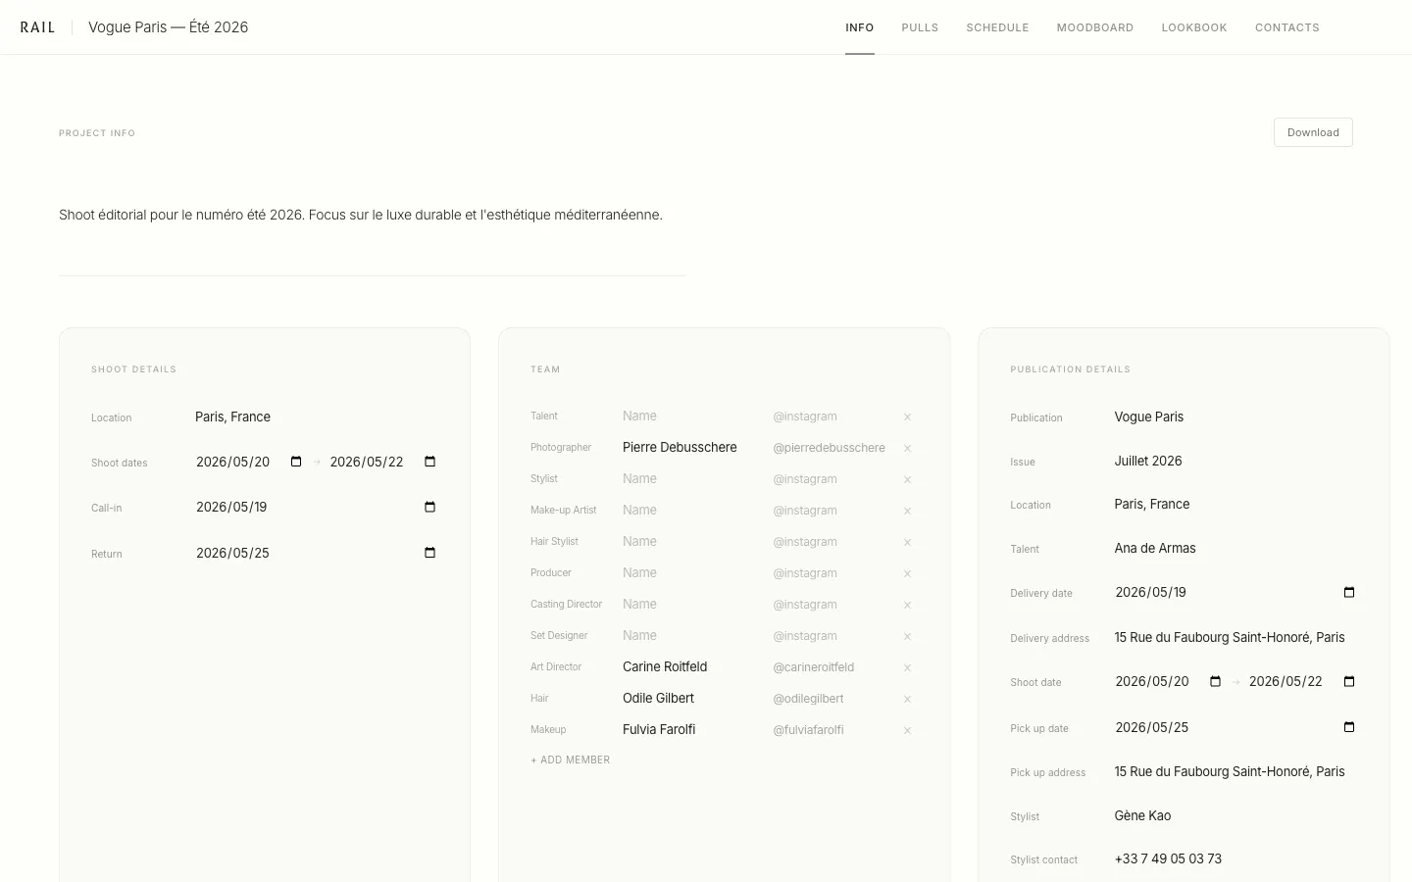
Task: Open calendar picker for Shoot dates start 2026/05/20
Action: [296, 462]
